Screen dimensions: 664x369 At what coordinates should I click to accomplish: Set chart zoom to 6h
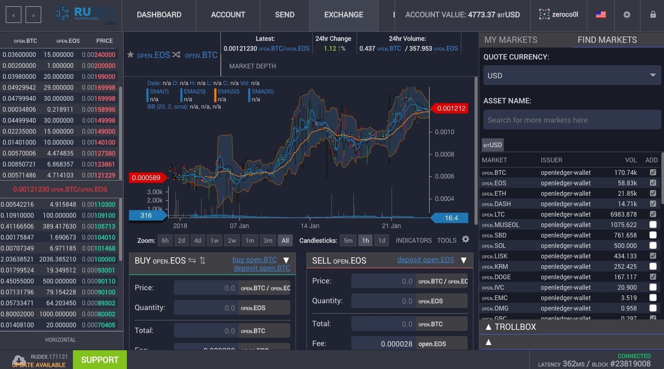pyautogui.click(x=165, y=241)
